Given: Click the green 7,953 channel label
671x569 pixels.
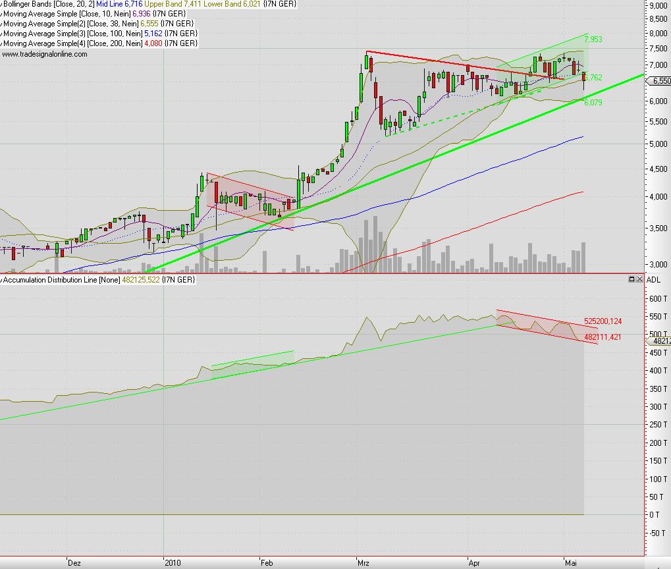Looking at the screenshot, I should [593, 40].
